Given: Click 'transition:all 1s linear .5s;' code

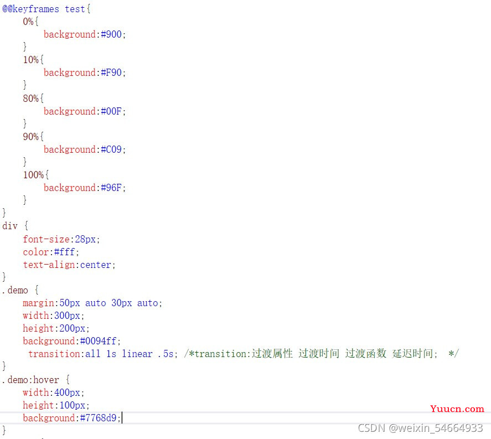Looking at the screenshot, I should [103, 354].
